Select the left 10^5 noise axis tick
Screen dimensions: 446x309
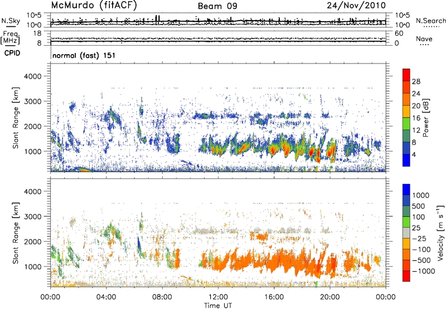point(34,16)
